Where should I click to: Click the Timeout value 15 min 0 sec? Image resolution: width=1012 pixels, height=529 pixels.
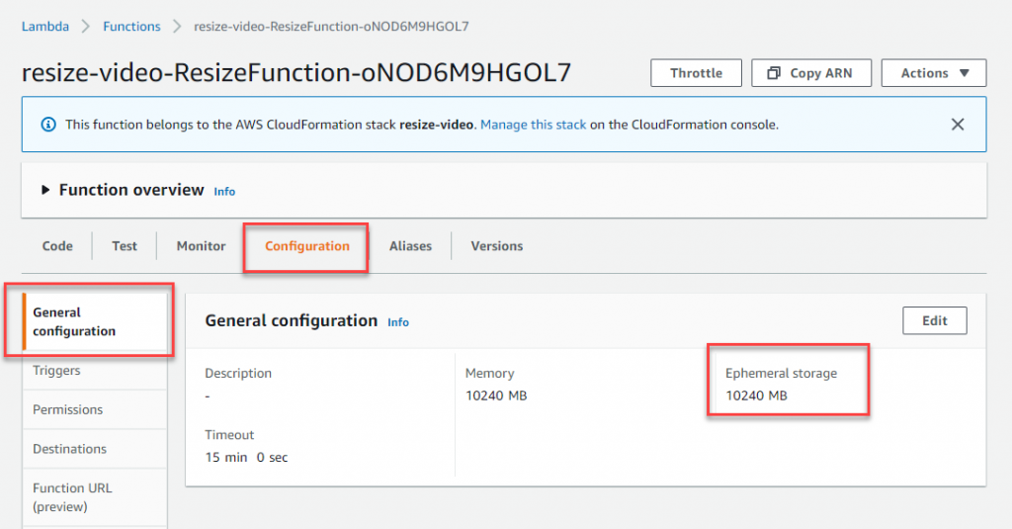pyautogui.click(x=246, y=457)
